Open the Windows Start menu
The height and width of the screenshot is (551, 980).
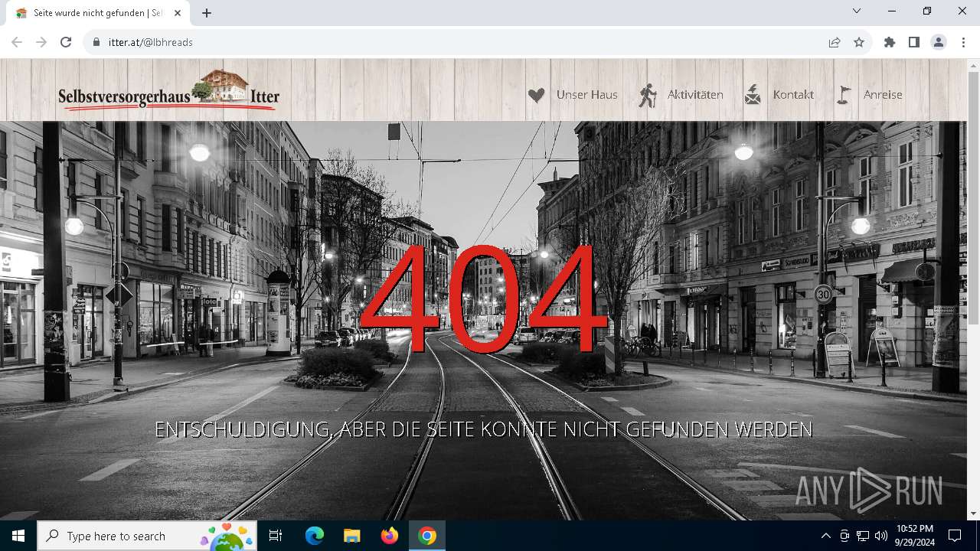[x=18, y=536]
